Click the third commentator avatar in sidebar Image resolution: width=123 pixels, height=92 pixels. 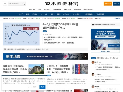93,87
